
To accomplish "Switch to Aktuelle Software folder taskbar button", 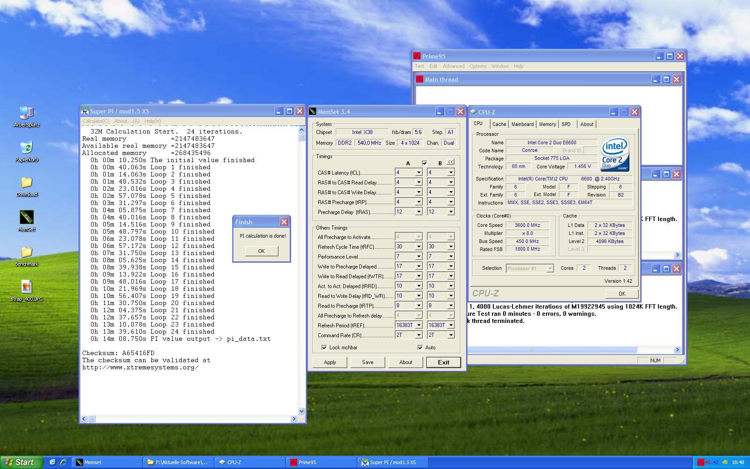I will 179,462.
